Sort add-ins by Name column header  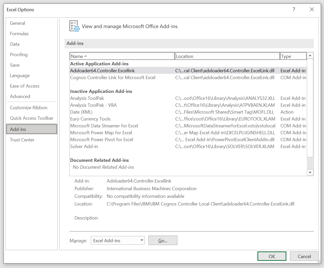tap(122, 56)
